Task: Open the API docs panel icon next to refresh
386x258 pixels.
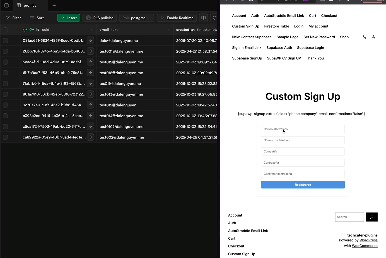Action: pos(203,18)
